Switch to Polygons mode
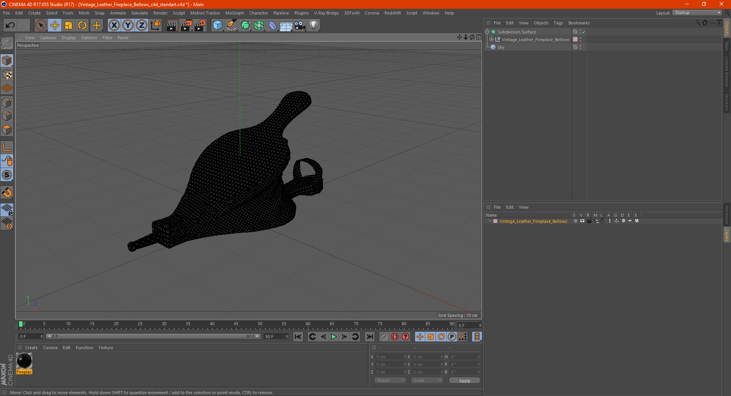 (7, 130)
